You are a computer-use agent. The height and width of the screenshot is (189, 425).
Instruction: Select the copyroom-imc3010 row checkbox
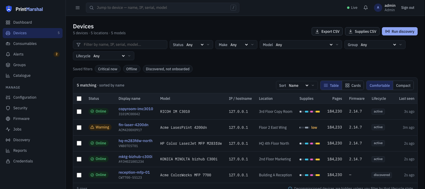click(x=79, y=112)
